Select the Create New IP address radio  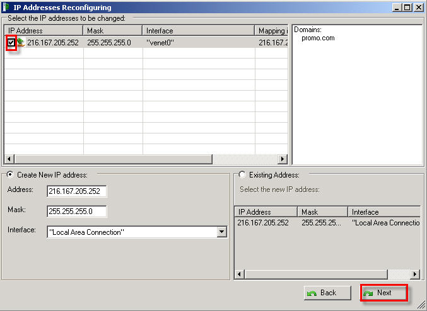[10, 174]
